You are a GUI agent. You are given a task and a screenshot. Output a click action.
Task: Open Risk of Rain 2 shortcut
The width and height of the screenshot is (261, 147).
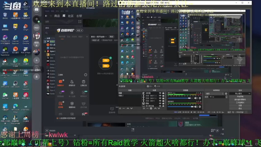pos(26,51)
